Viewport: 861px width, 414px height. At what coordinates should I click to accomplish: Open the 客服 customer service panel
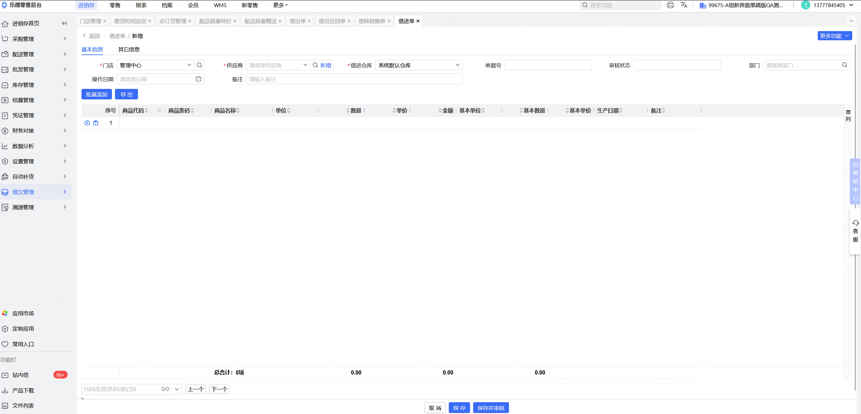[855, 231]
